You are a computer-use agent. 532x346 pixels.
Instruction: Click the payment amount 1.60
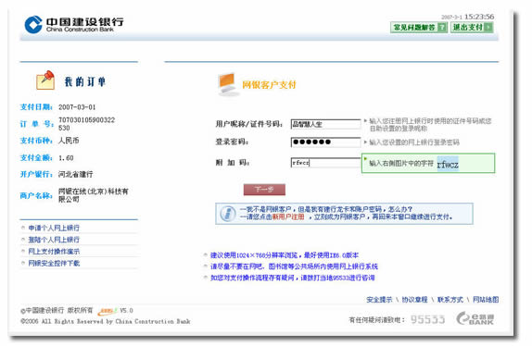click(66, 158)
